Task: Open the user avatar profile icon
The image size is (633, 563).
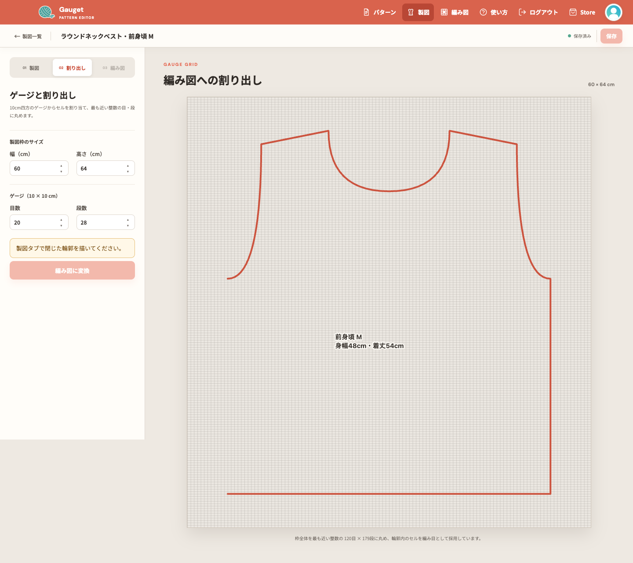Action: (614, 12)
